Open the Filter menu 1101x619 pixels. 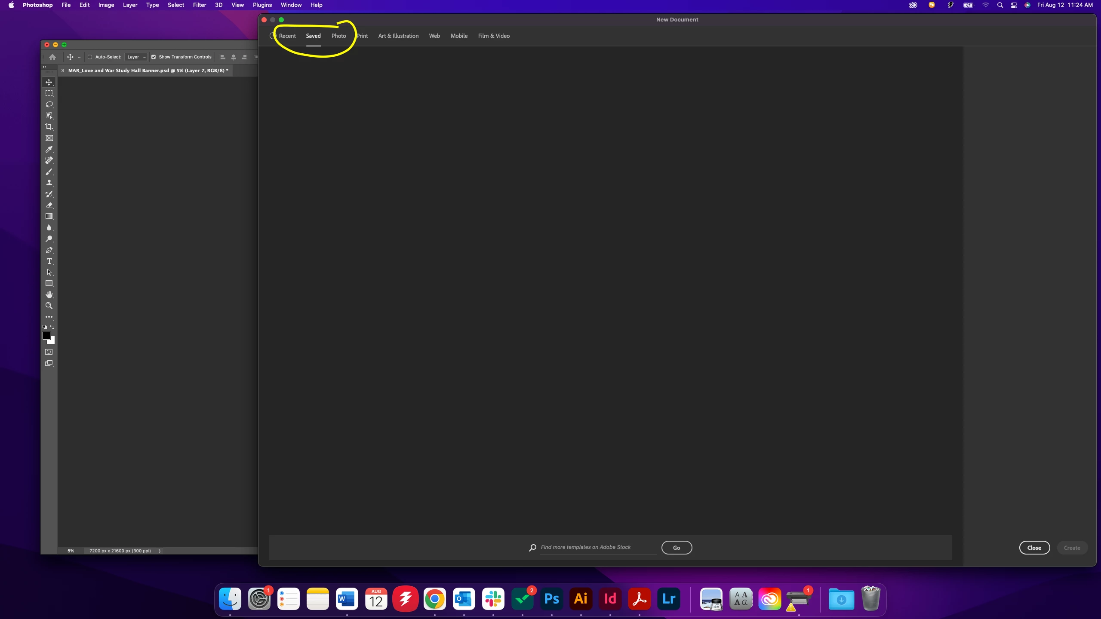click(199, 5)
